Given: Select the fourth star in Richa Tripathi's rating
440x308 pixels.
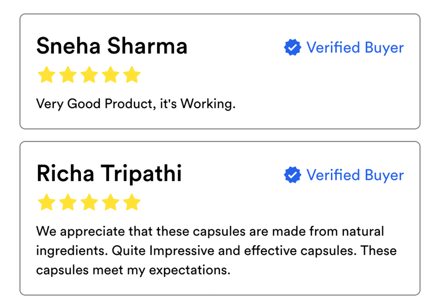Looking at the screenshot, I should [x=110, y=202].
